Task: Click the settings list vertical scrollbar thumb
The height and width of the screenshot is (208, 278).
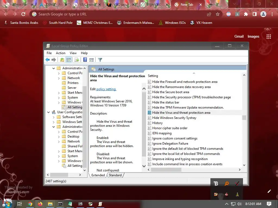Action: click(244, 118)
